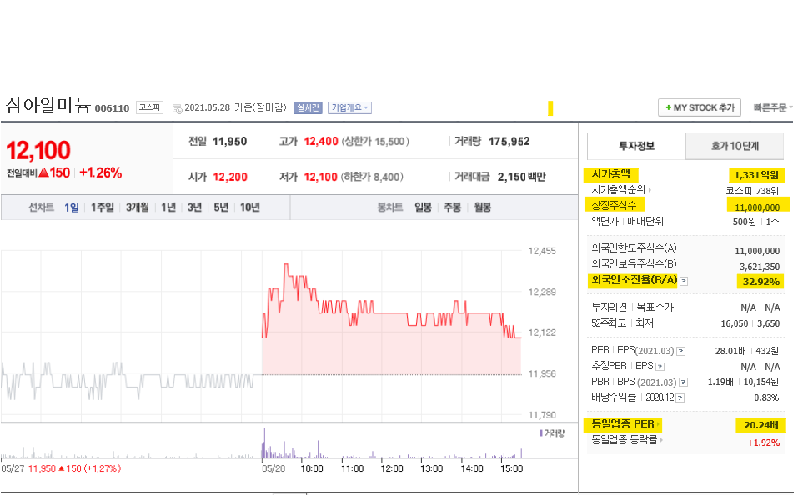Select the 1주일 line chart period
This screenshot has width=798, height=495.
tap(103, 207)
